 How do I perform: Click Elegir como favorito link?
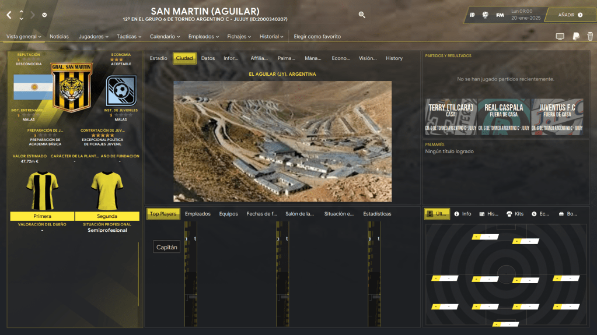tap(317, 37)
